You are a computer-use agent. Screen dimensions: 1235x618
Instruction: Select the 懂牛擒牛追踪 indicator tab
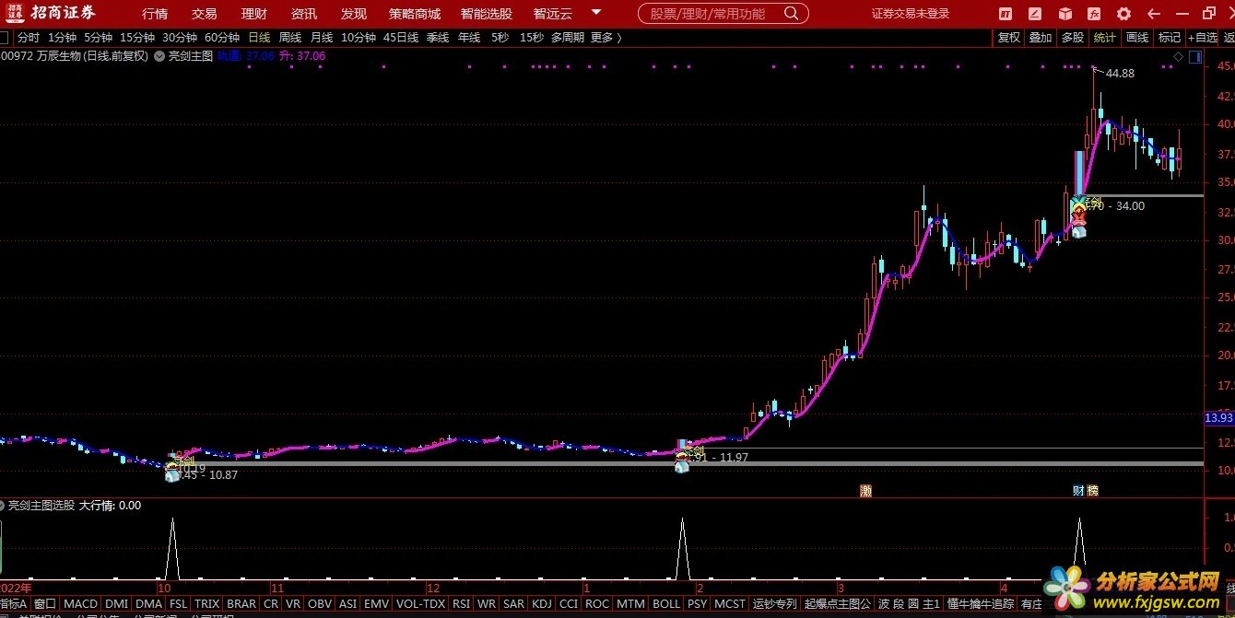click(980, 604)
